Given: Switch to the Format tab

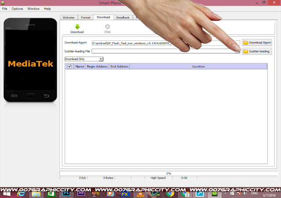Looking at the screenshot, I should point(86,18).
